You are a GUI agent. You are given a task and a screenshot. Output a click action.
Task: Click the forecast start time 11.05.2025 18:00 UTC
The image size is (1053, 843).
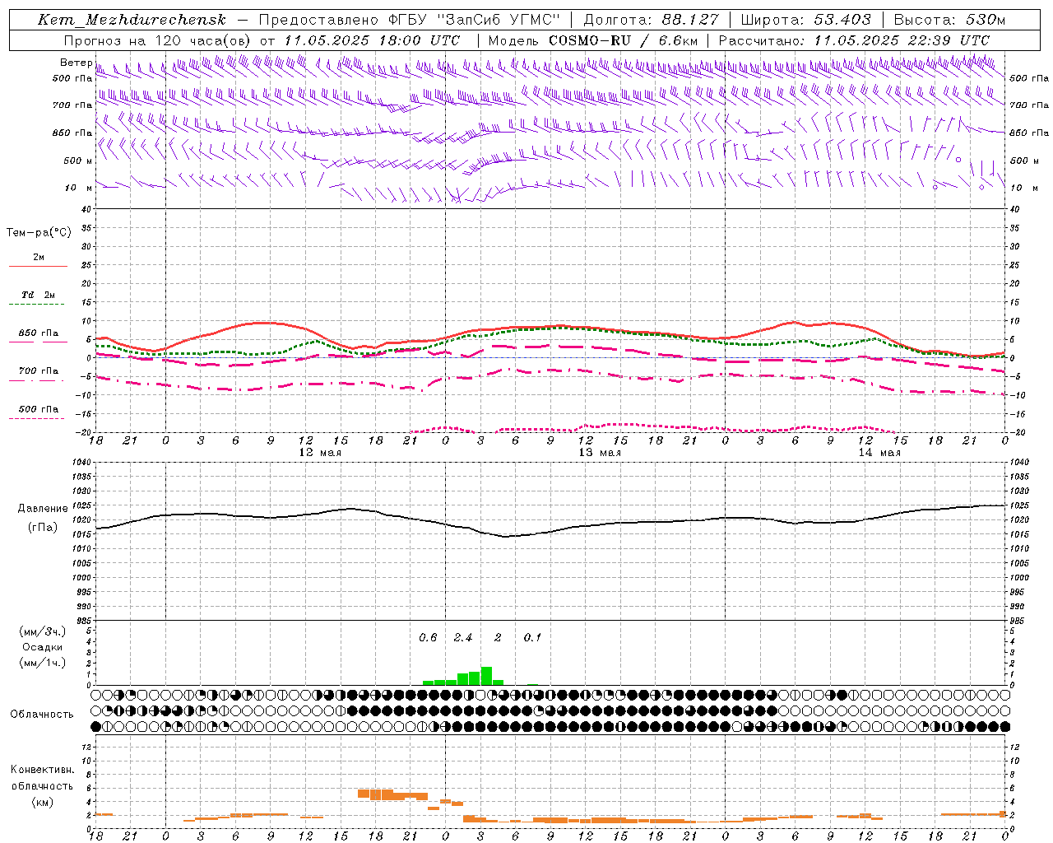click(372, 40)
